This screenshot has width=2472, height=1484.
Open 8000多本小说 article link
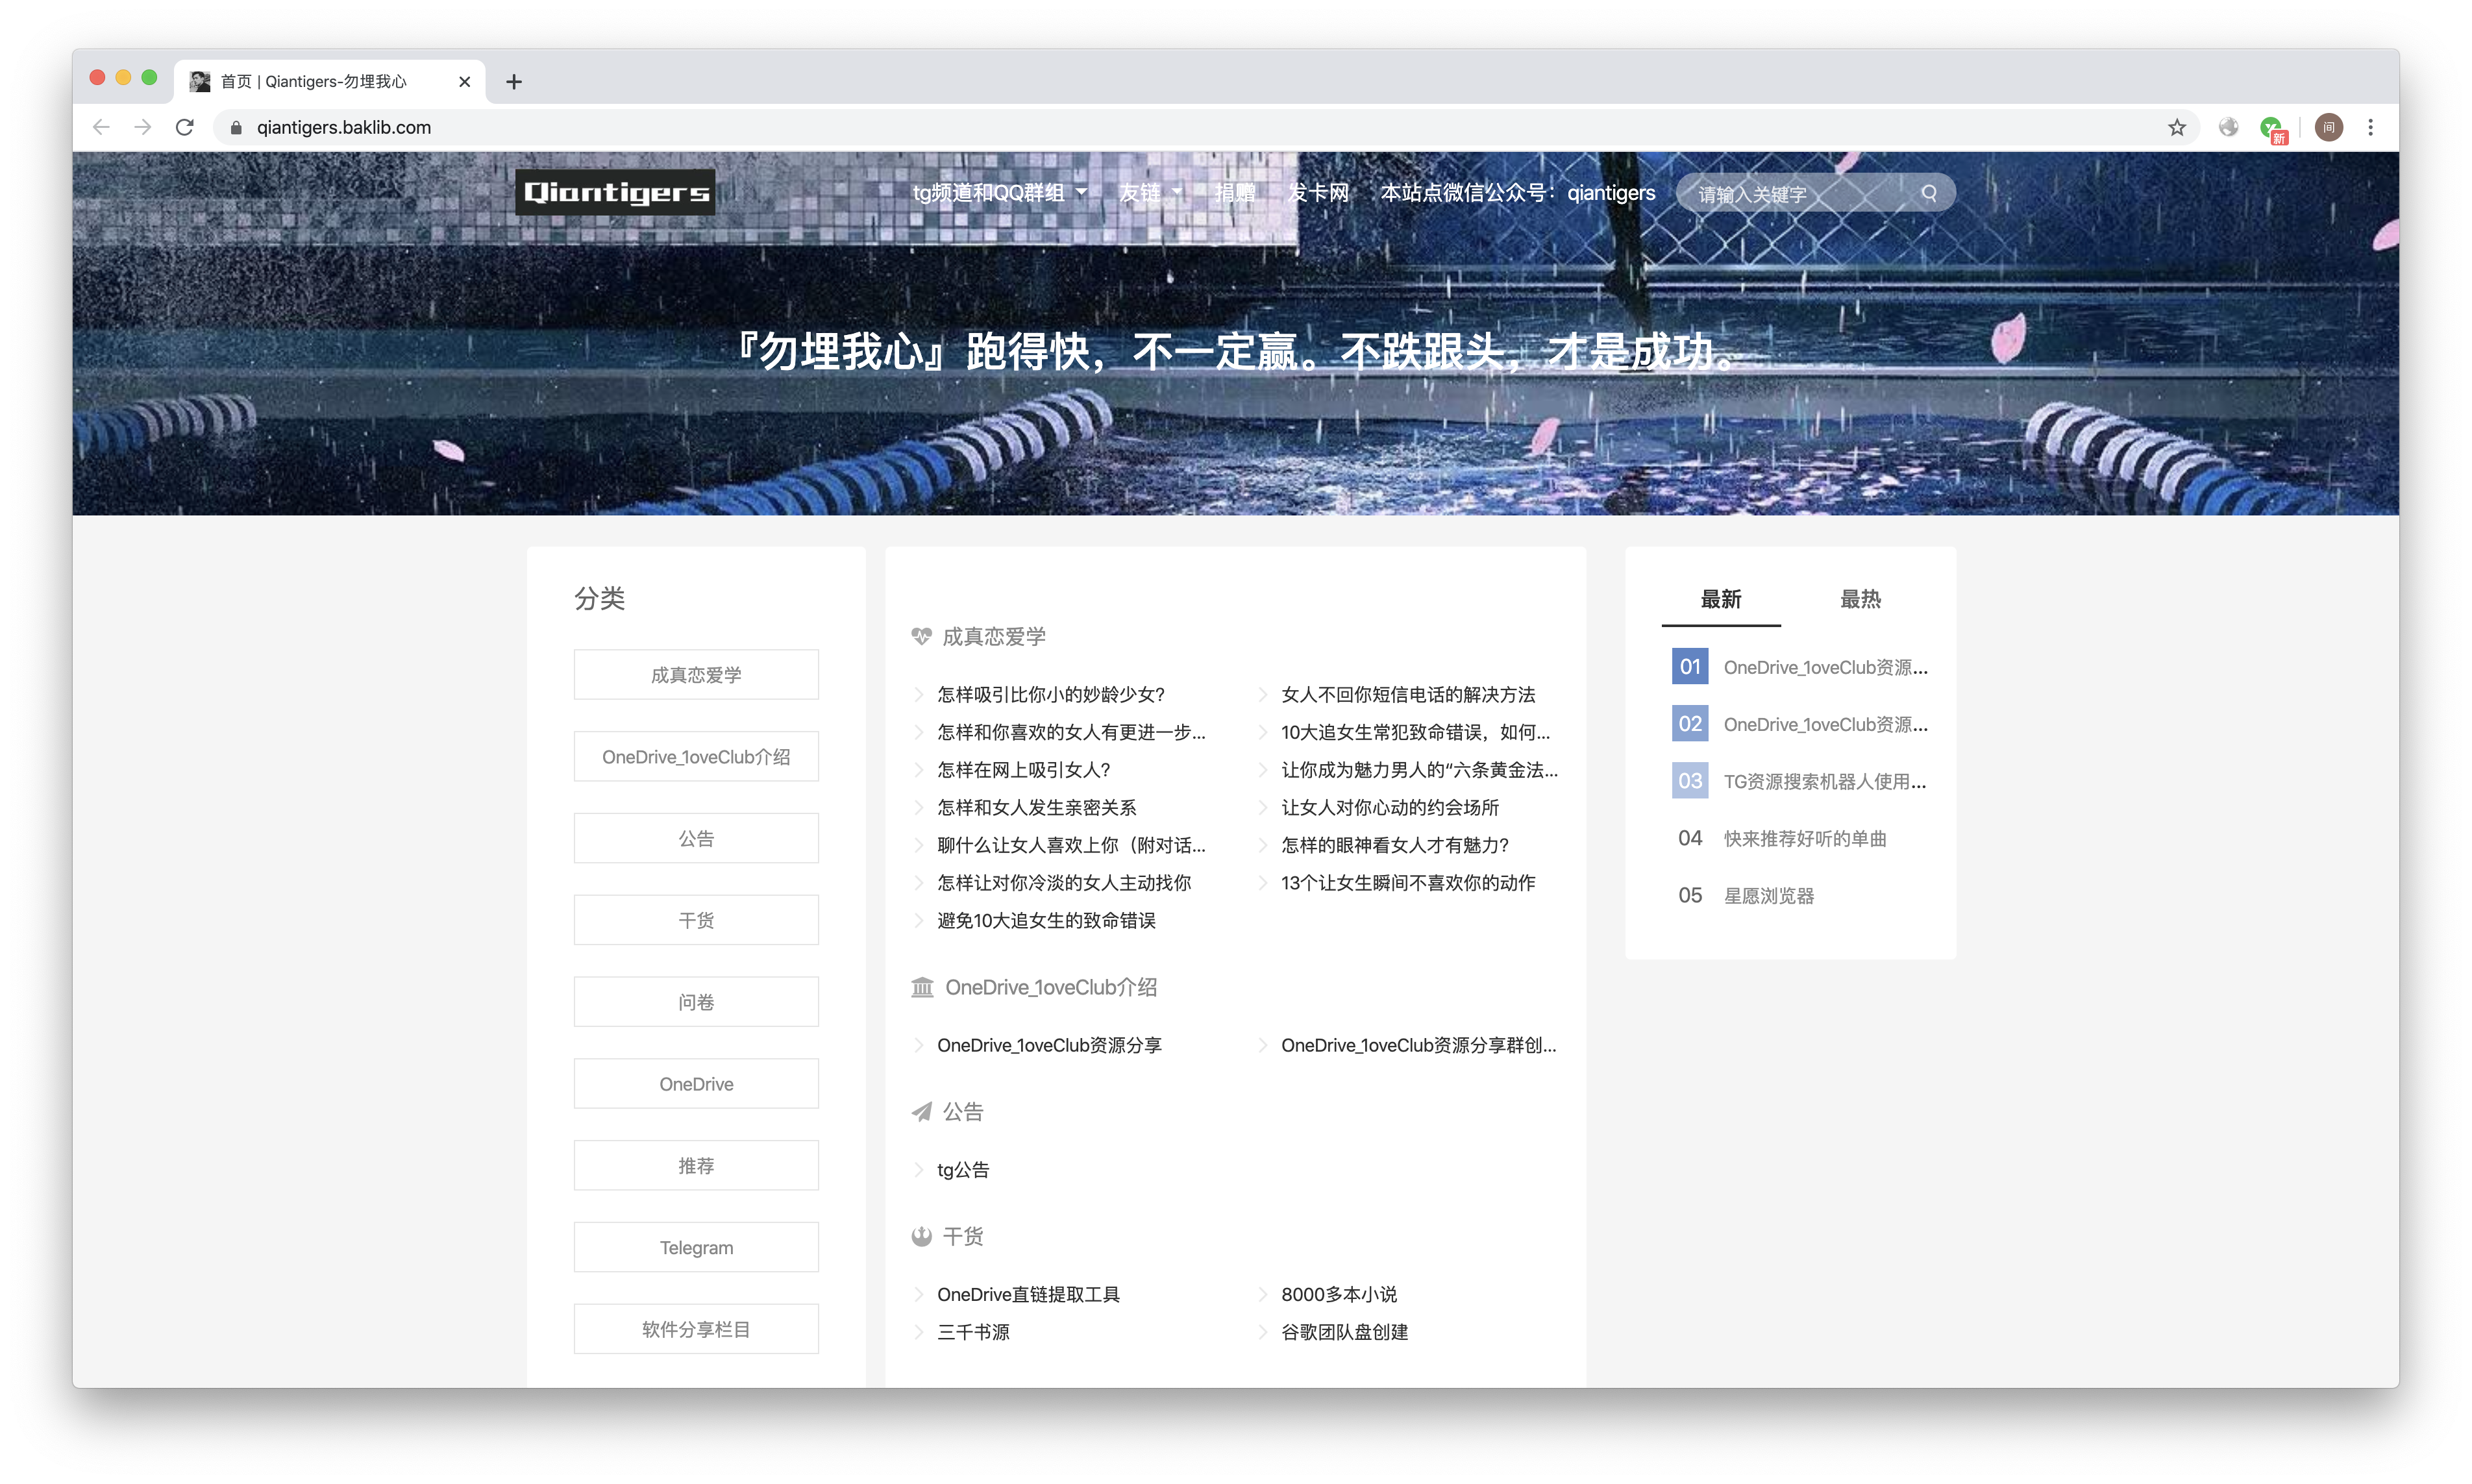(x=1339, y=1294)
